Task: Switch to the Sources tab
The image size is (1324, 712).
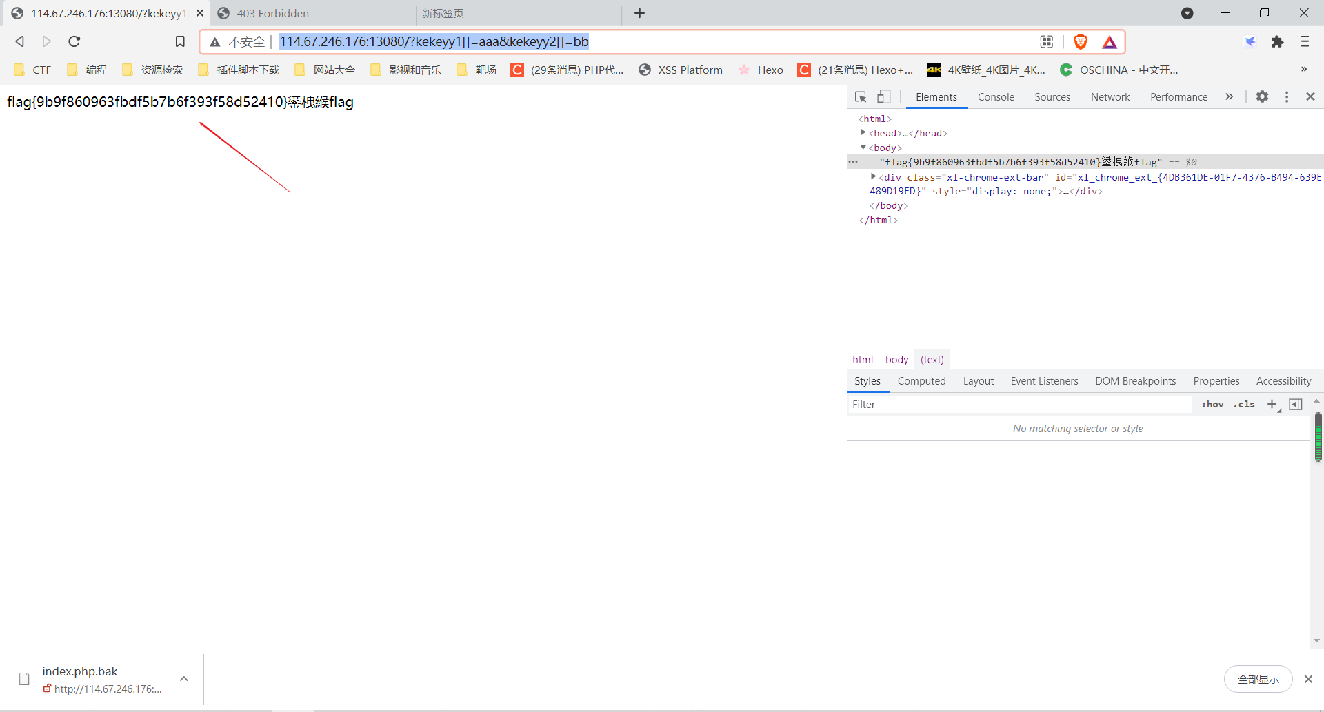Action: point(1052,97)
